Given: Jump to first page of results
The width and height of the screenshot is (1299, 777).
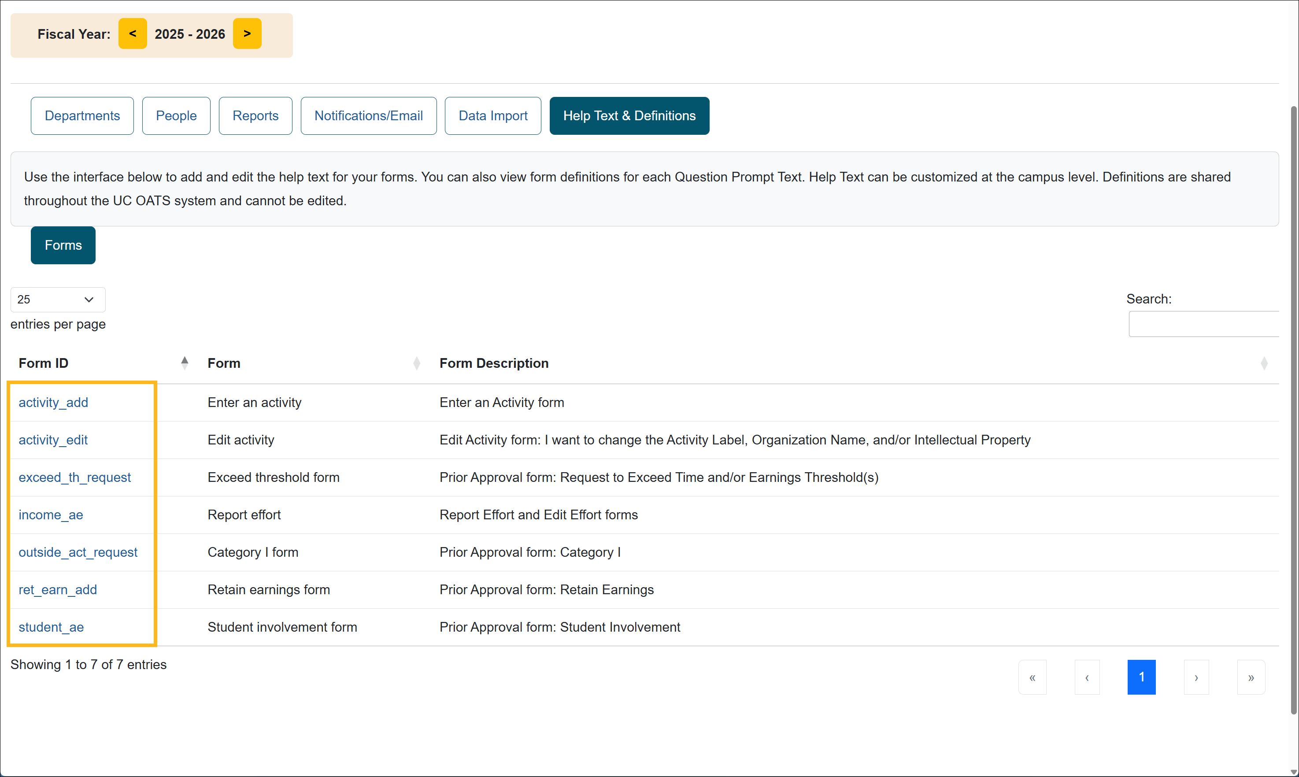Looking at the screenshot, I should 1032,677.
